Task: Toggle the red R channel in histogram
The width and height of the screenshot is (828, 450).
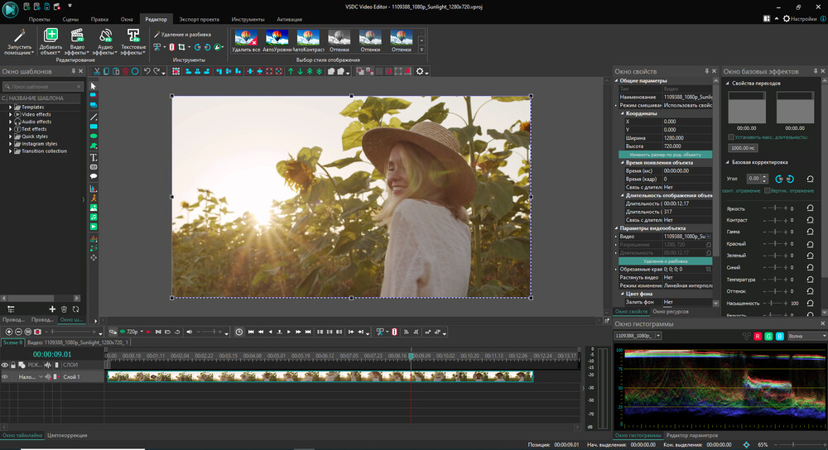Action: (758, 336)
